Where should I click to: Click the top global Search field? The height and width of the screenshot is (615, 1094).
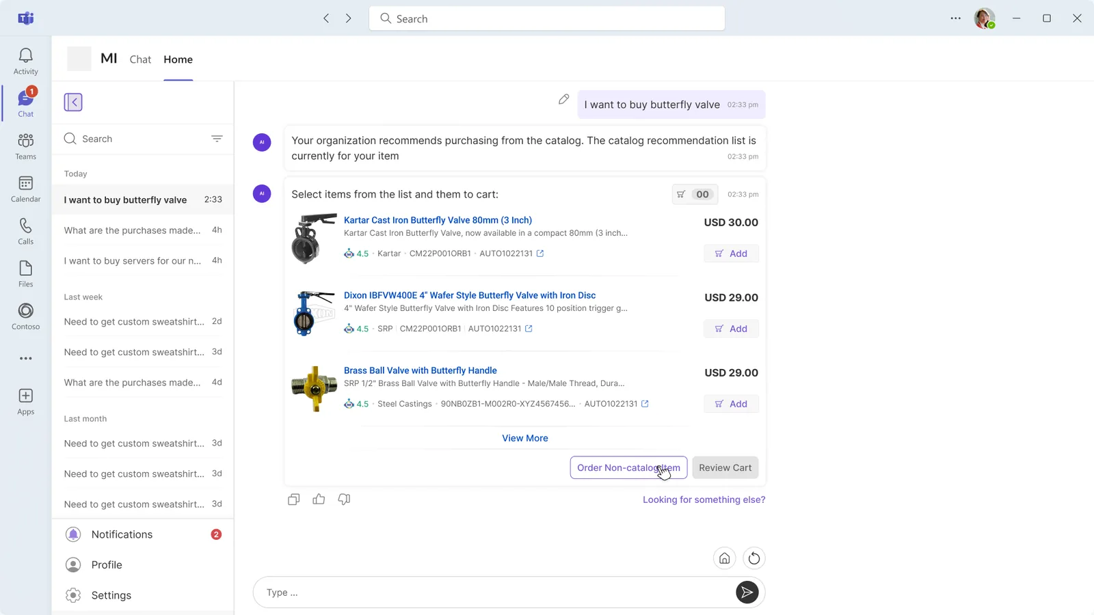(547, 18)
